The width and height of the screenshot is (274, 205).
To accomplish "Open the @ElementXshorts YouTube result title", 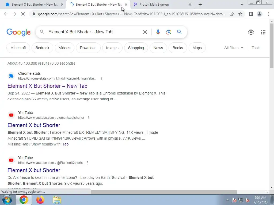I will click(34, 170).
